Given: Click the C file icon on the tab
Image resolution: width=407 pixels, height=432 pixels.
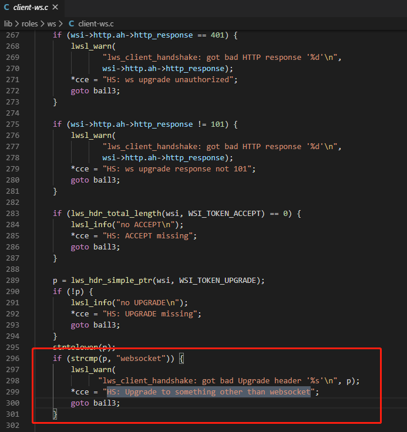Looking at the screenshot, I should point(6,8).
